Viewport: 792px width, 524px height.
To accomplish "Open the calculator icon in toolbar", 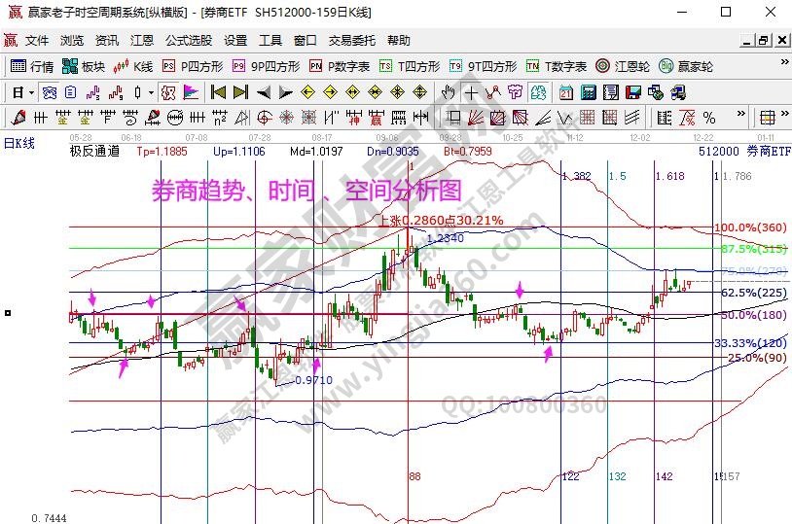I will click(589, 93).
